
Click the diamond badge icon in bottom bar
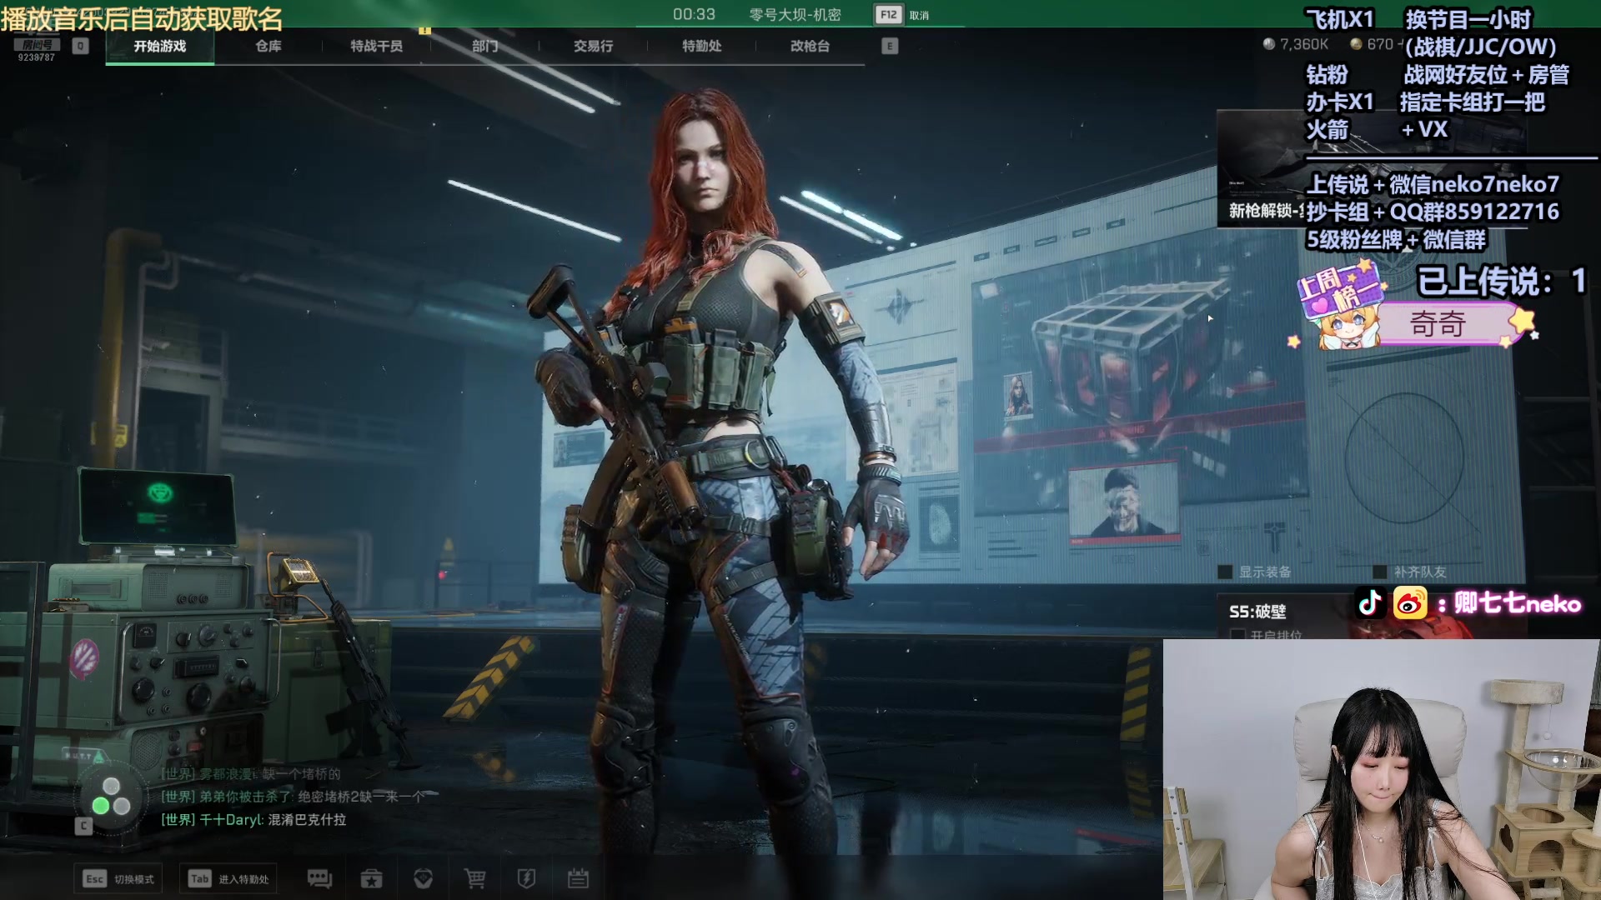pos(423,878)
